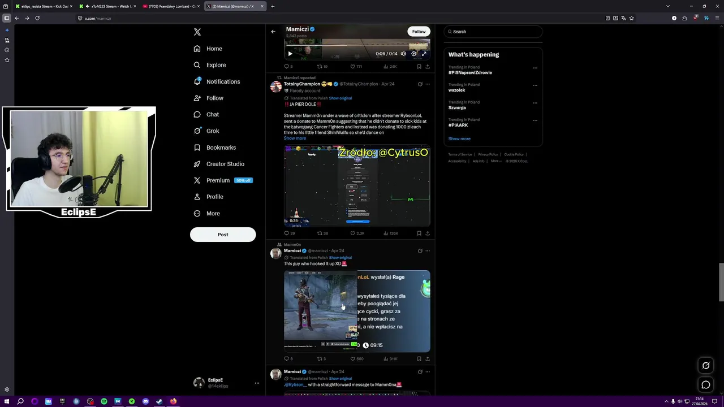Open TotalnyChampion profile avatar
The image size is (724, 407).
[x=276, y=86]
